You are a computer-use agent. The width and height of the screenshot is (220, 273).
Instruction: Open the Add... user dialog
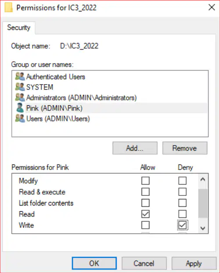pyautogui.click(x=135, y=148)
